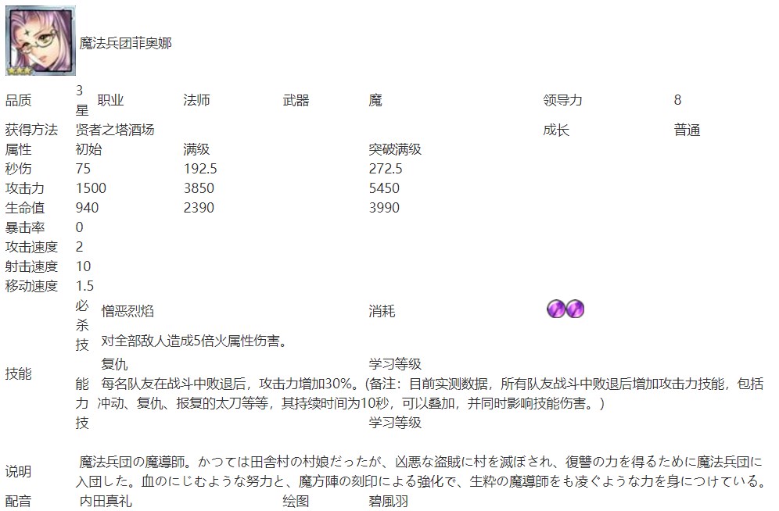Screen dimensions: 779x511
Task: Click the voice actor name 内田真礼
Action: (x=106, y=501)
